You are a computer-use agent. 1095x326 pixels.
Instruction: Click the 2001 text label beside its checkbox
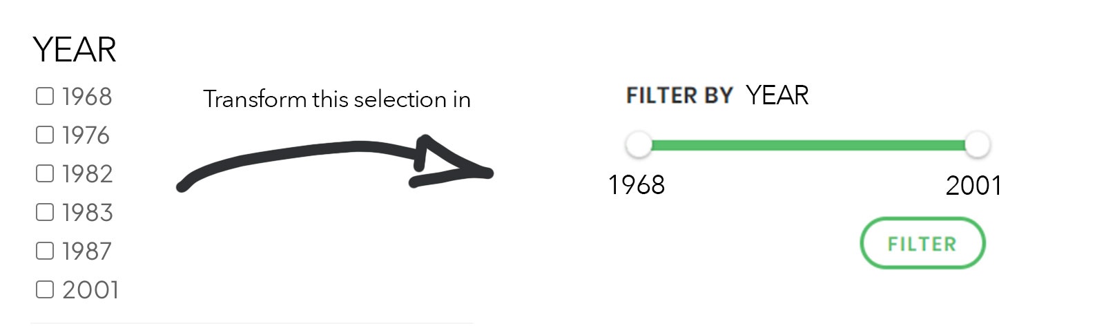point(90,290)
